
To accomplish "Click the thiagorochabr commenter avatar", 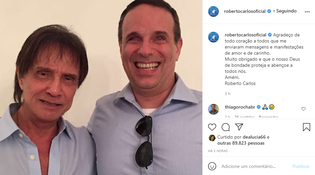I will point(213,109).
